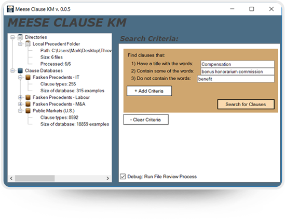This screenshot has height=220, width=285.
Task: Expand the Fasken Precedents - M&A node
Action: 20,104
